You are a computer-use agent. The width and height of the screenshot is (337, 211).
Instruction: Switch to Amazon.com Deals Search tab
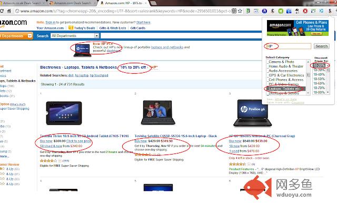[x=73, y=3]
